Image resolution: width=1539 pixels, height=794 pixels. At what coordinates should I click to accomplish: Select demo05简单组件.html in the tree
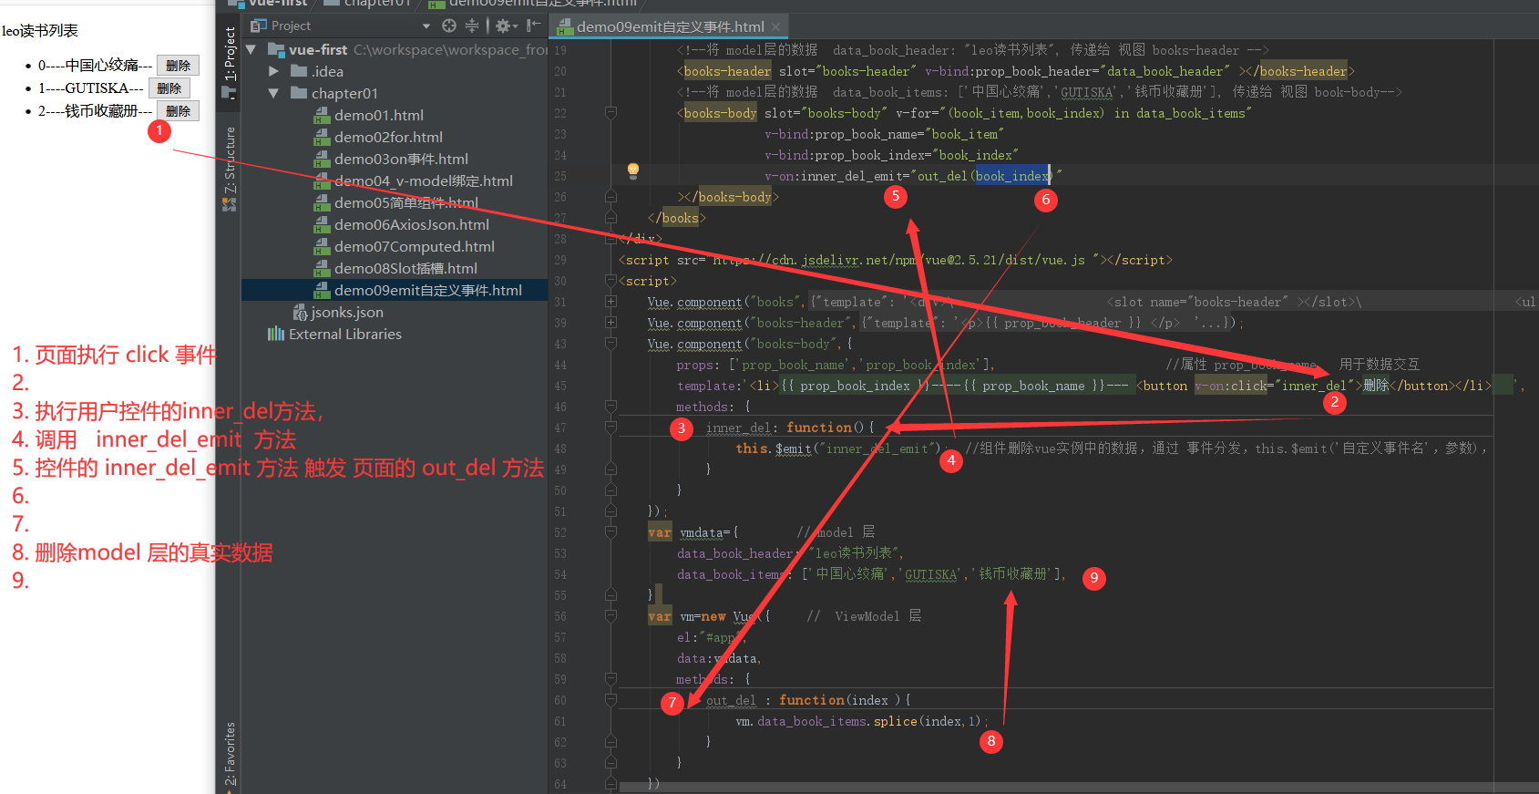405,202
